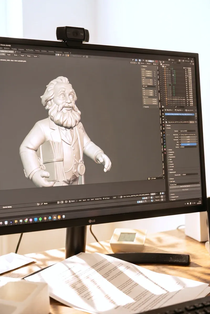
Task: Click the Modifiers wrench tab in Properties
Action: (164, 135)
